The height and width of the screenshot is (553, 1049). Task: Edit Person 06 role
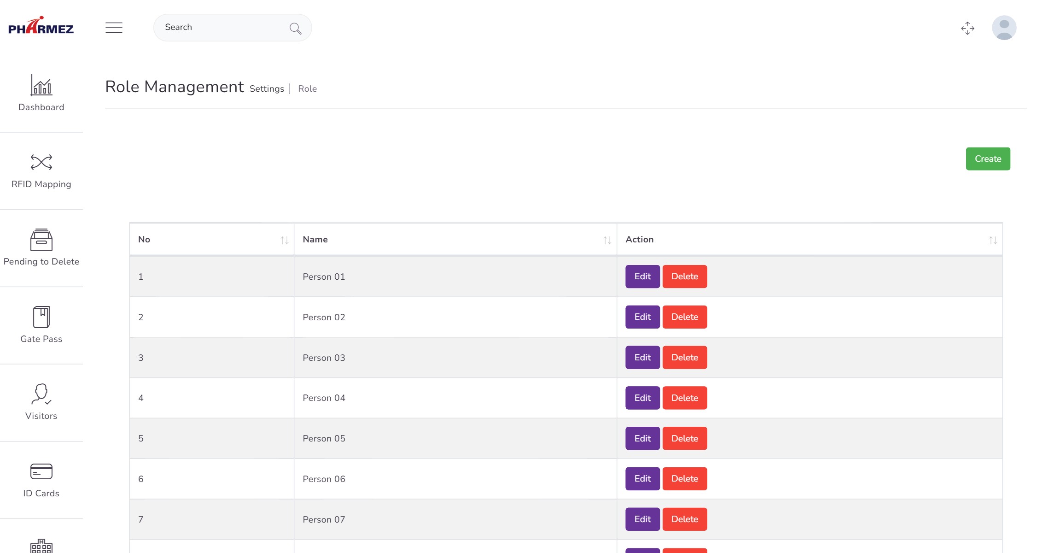coord(642,479)
